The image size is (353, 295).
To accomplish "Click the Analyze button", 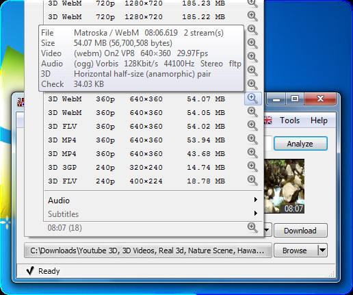I will 300,144.
